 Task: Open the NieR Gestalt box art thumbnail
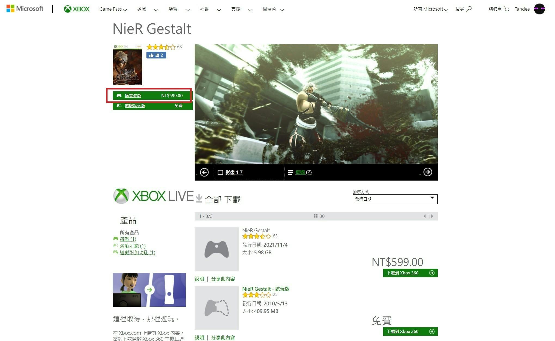pos(128,65)
